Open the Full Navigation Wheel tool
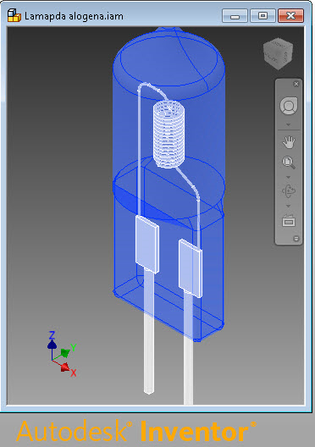The image size is (315, 447). coord(289,106)
